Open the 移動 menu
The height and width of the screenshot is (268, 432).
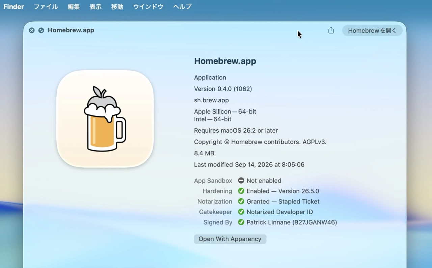pos(117,7)
